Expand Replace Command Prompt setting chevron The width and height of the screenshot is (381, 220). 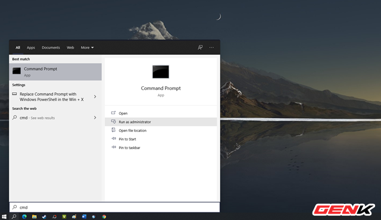pos(95,96)
